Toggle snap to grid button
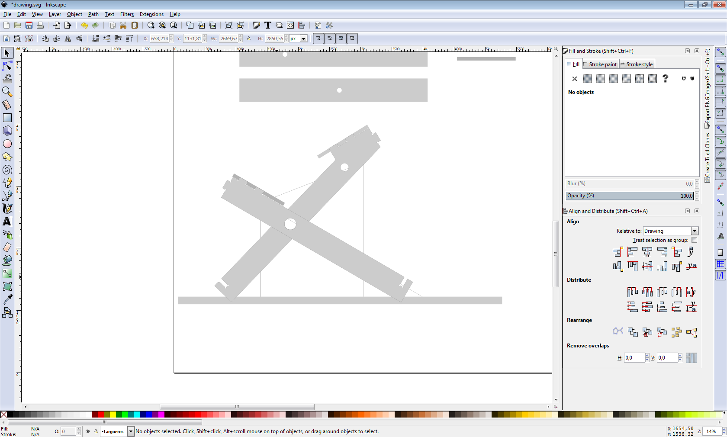This screenshot has width=727, height=437. (x=720, y=264)
